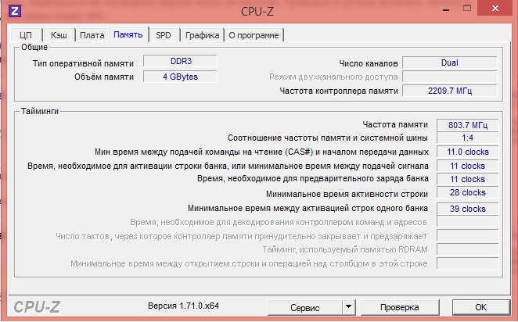Open the ЦП tab
The width and height of the screenshot is (518, 322).
click(x=26, y=35)
